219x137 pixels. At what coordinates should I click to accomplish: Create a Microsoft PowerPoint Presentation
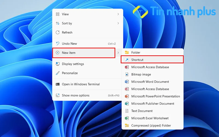152,96
